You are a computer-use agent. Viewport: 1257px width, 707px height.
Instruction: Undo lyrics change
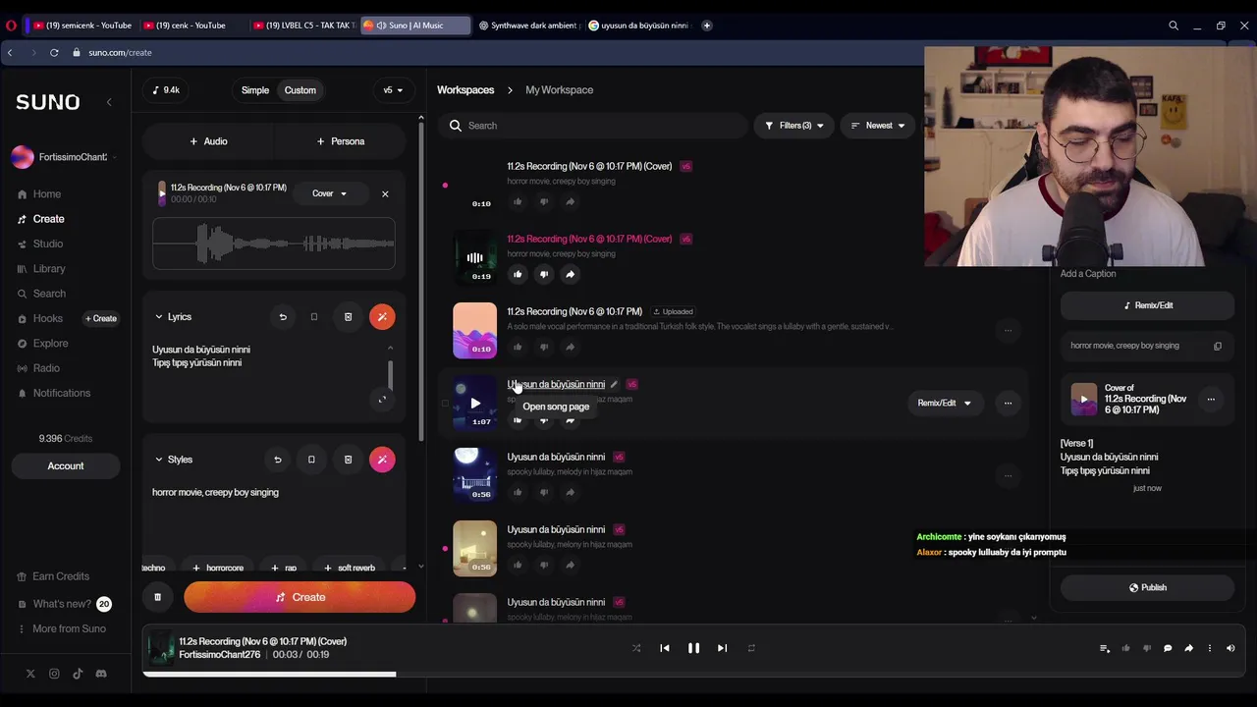click(x=283, y=317)
